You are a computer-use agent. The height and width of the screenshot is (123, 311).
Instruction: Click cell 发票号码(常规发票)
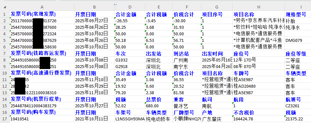click(42, 14)
